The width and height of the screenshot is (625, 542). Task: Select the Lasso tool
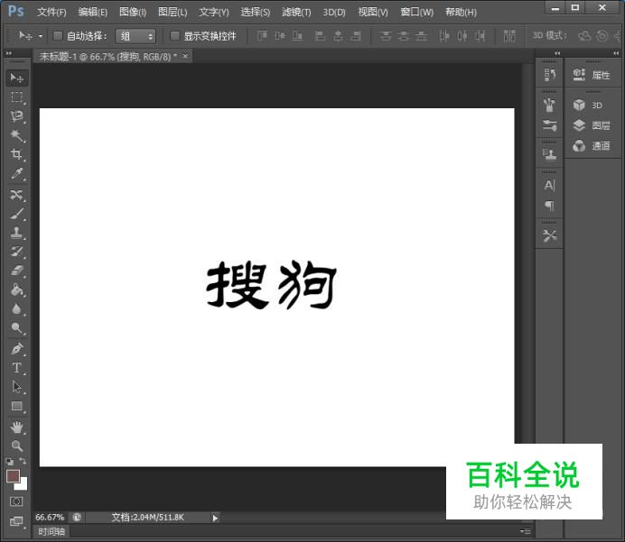pyautogui.click(x=17, y=116)
